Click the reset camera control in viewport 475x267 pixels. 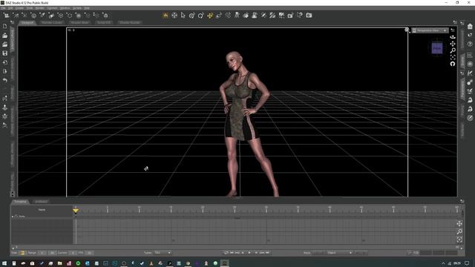(x=453, y=64)
